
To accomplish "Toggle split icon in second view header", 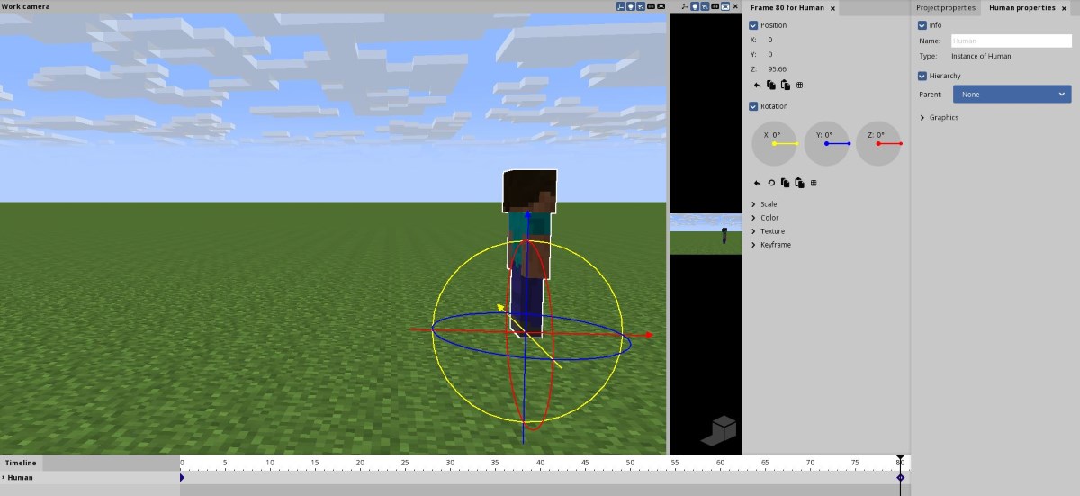I will pos(715,6).
